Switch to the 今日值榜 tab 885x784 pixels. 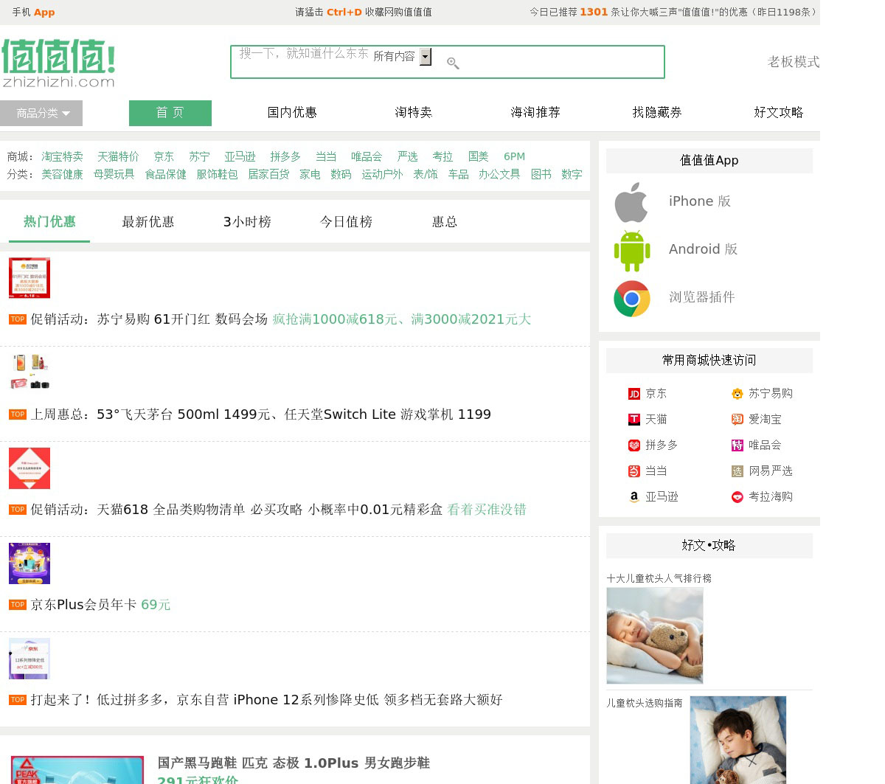tap(346, 222)
